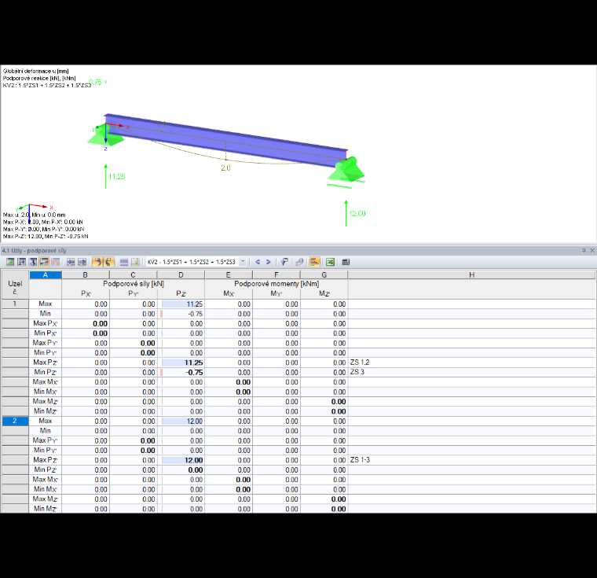This screenshot has height=578, width=597.
Task: Toggle the first orange highlighted arrow icon
Action: 97,262
